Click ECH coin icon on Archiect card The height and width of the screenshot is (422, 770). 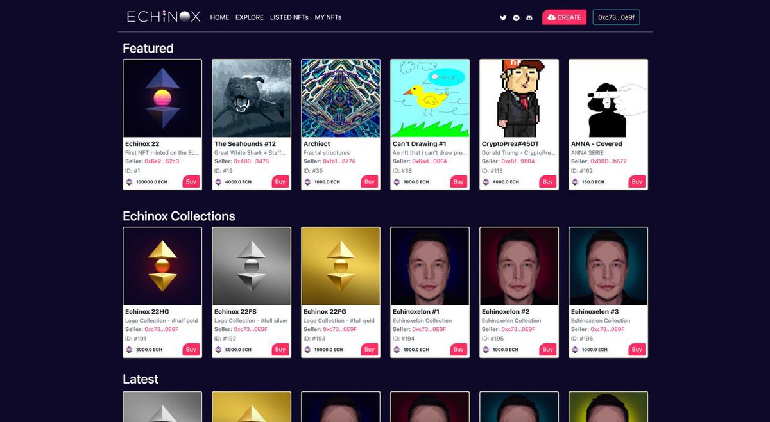point(307,182)
